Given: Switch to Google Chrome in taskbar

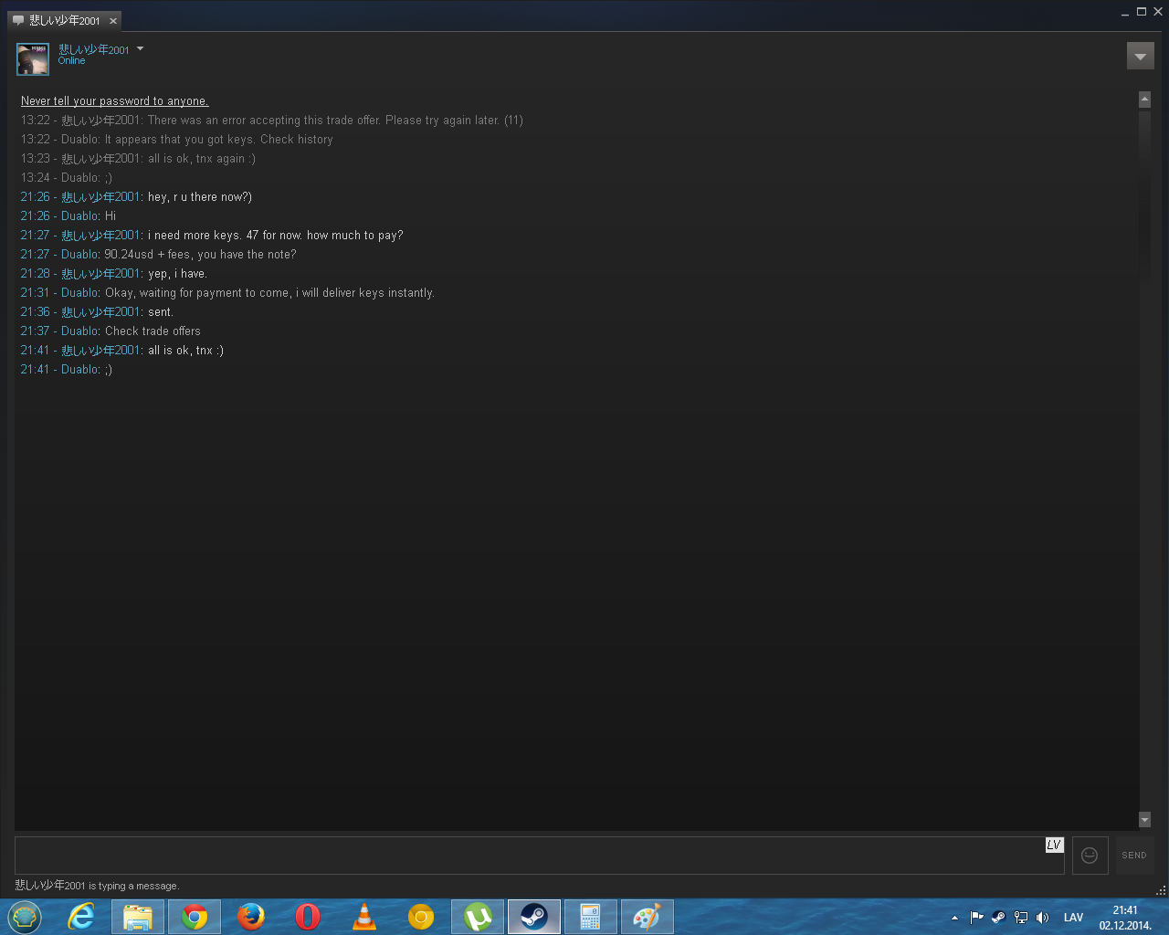Looking at the screenshot, I should click(194, 917).
